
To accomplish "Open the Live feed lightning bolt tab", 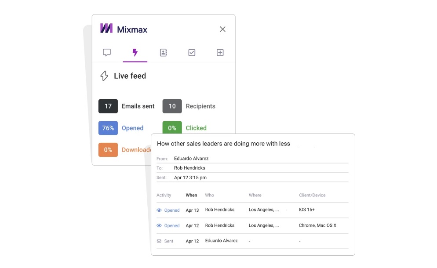I will coord(135,52).
